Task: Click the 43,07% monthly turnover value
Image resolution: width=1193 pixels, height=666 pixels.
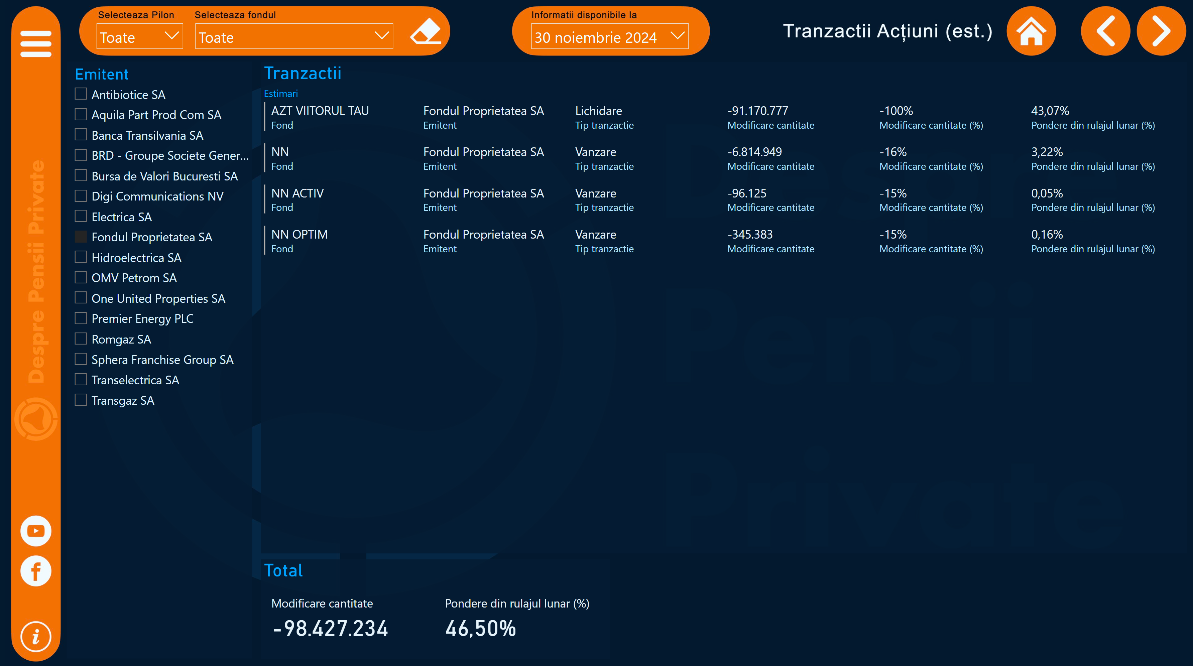Action: (x=1050, y=111)
